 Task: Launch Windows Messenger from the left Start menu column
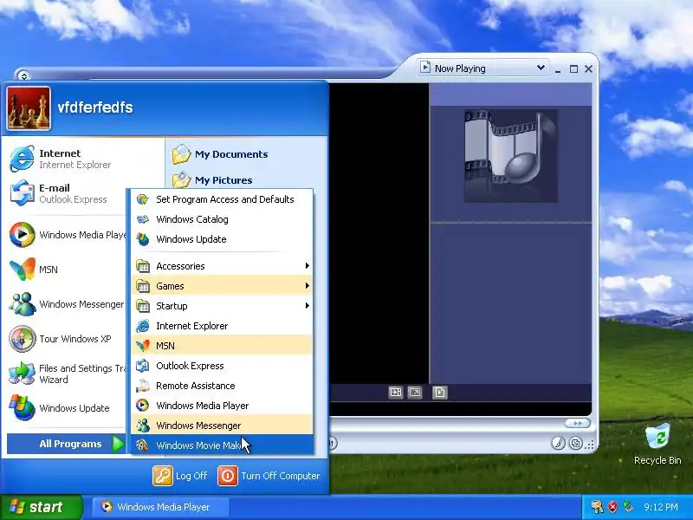tap(67, 304)
